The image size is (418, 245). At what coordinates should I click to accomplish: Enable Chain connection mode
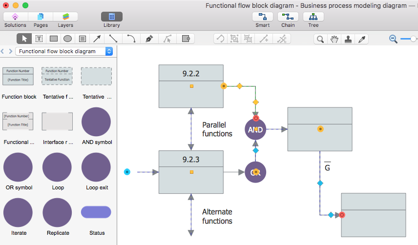tap(288, 17)
